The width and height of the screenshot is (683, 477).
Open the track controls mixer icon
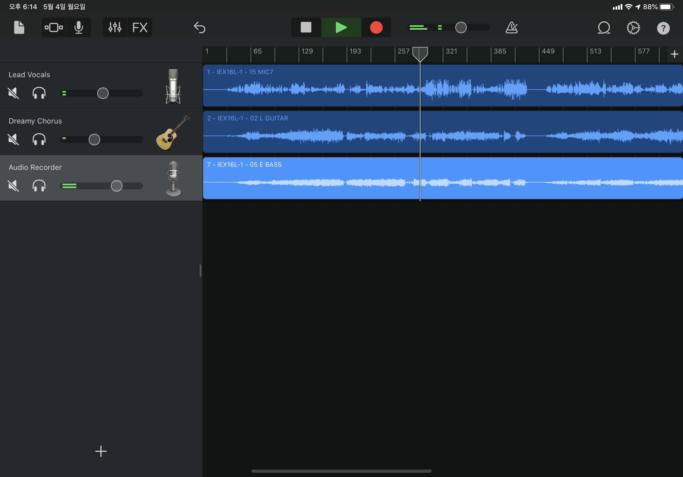115,27
